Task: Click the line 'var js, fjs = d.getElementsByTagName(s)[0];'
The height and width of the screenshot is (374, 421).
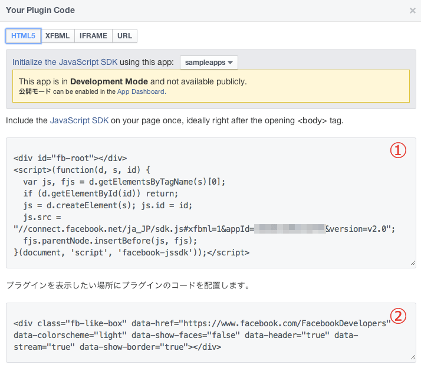Action: [x=124, y=182]
